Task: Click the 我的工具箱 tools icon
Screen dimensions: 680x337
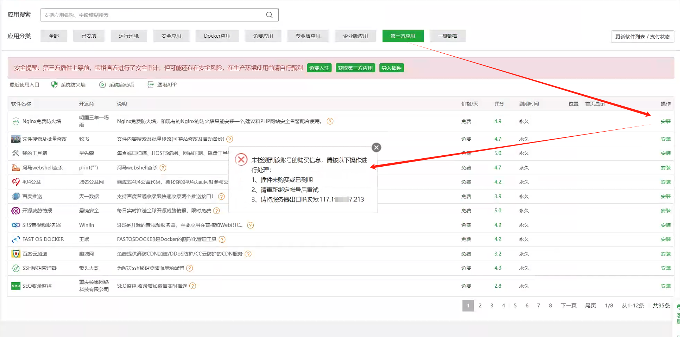Action: tap(16, 153)
